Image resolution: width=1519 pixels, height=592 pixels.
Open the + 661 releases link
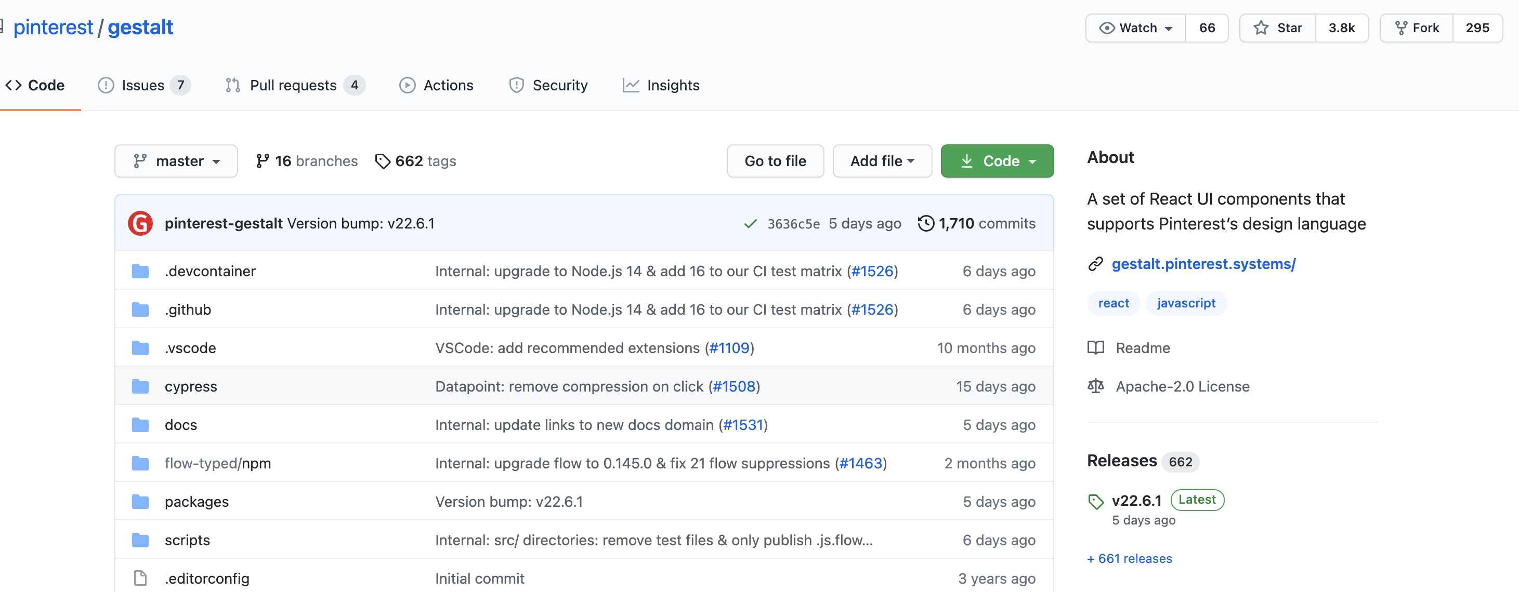coord(1129,558)
